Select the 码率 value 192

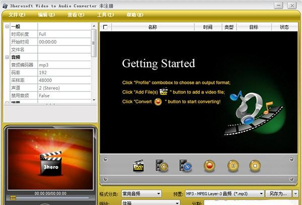click(x=64, y=73)
